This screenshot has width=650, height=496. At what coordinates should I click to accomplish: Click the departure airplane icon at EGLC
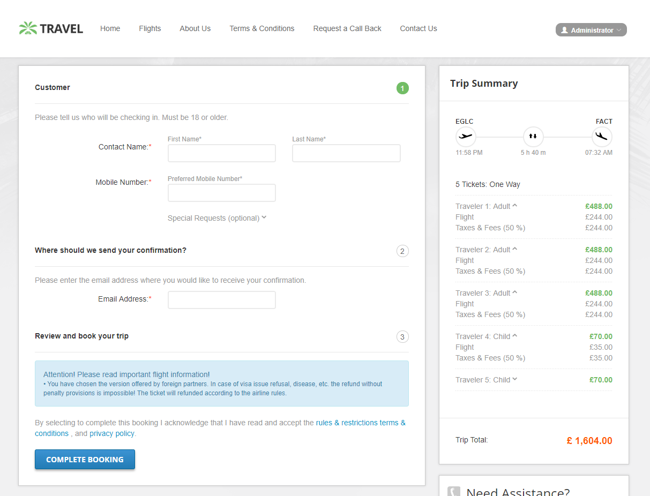pyautogui.click(x=466, y=137)
